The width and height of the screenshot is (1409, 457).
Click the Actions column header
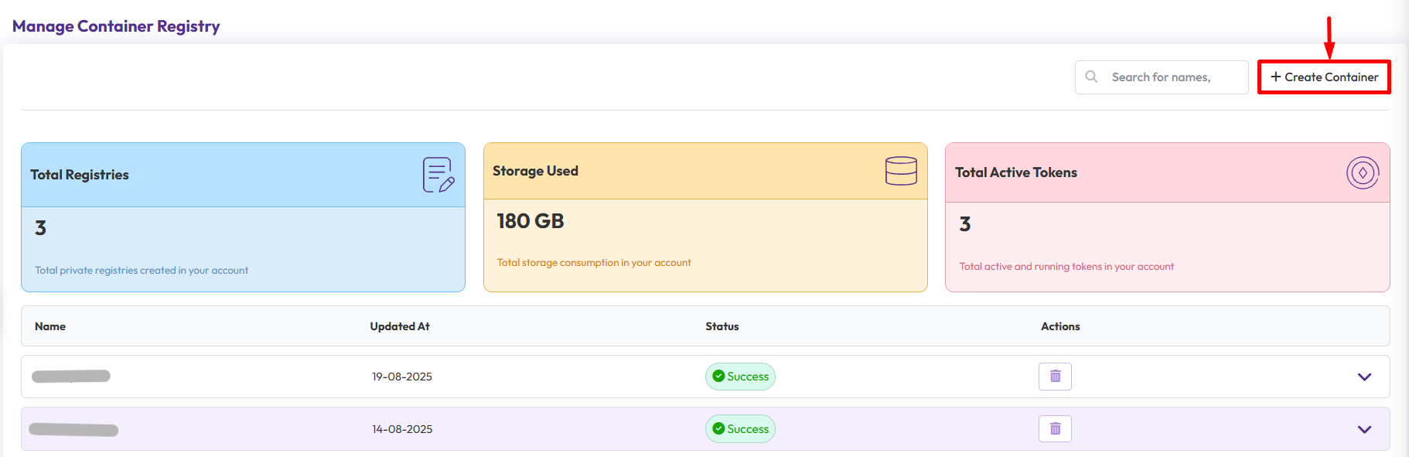pyautogui.click(x=1059, y=326)
